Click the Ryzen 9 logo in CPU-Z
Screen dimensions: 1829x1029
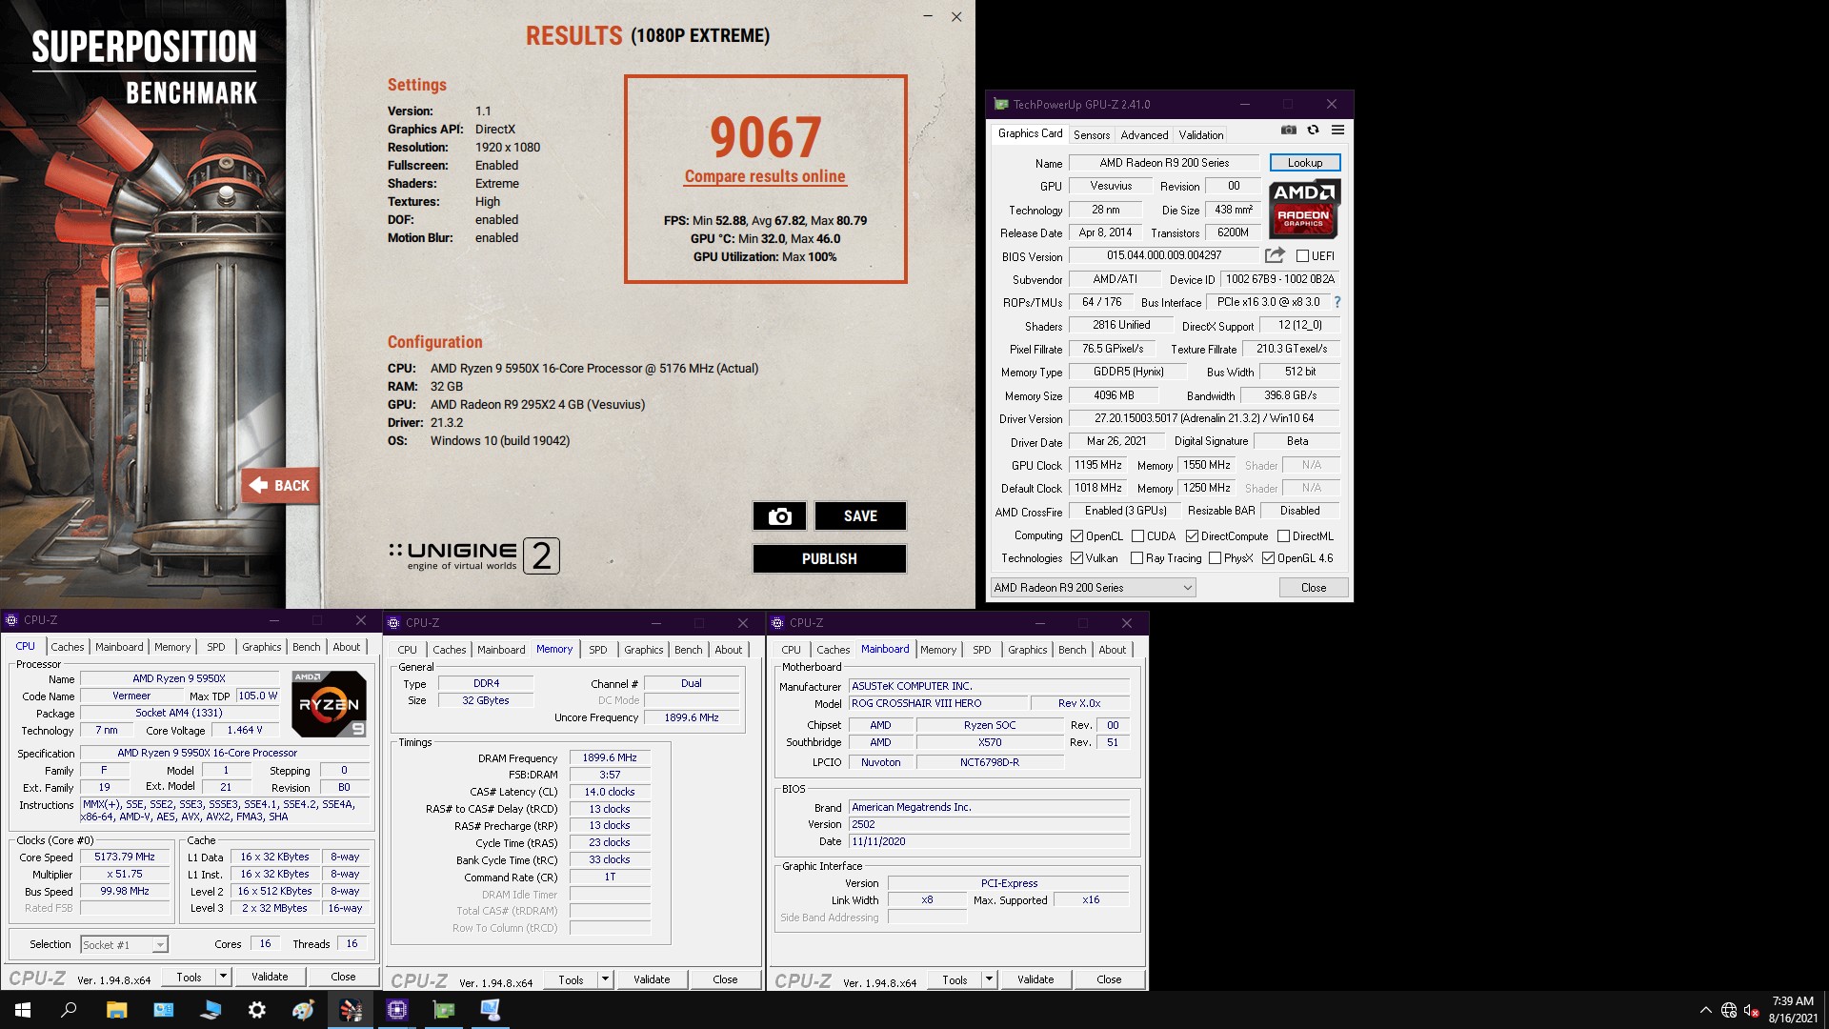329,704
